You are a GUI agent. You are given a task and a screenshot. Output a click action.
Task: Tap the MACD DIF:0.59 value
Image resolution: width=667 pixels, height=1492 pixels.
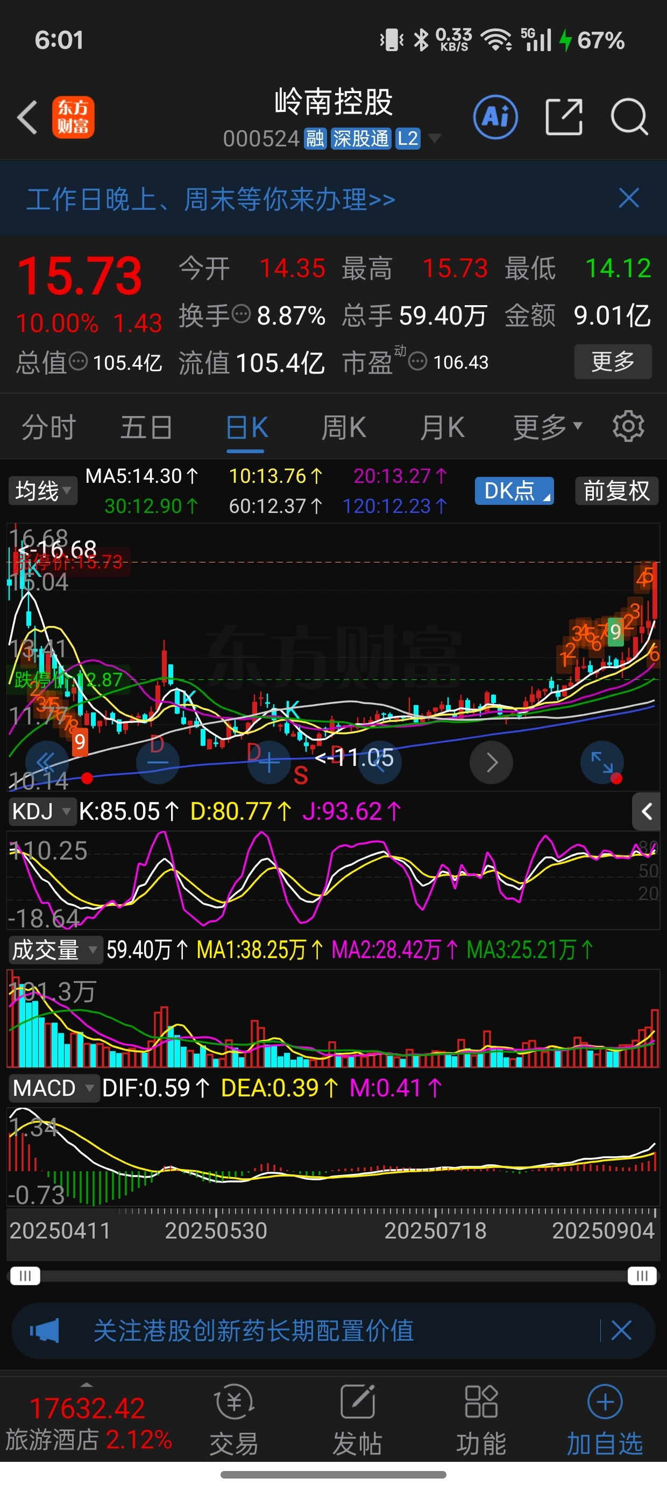pyautogui.click(x=155, y=1088)
